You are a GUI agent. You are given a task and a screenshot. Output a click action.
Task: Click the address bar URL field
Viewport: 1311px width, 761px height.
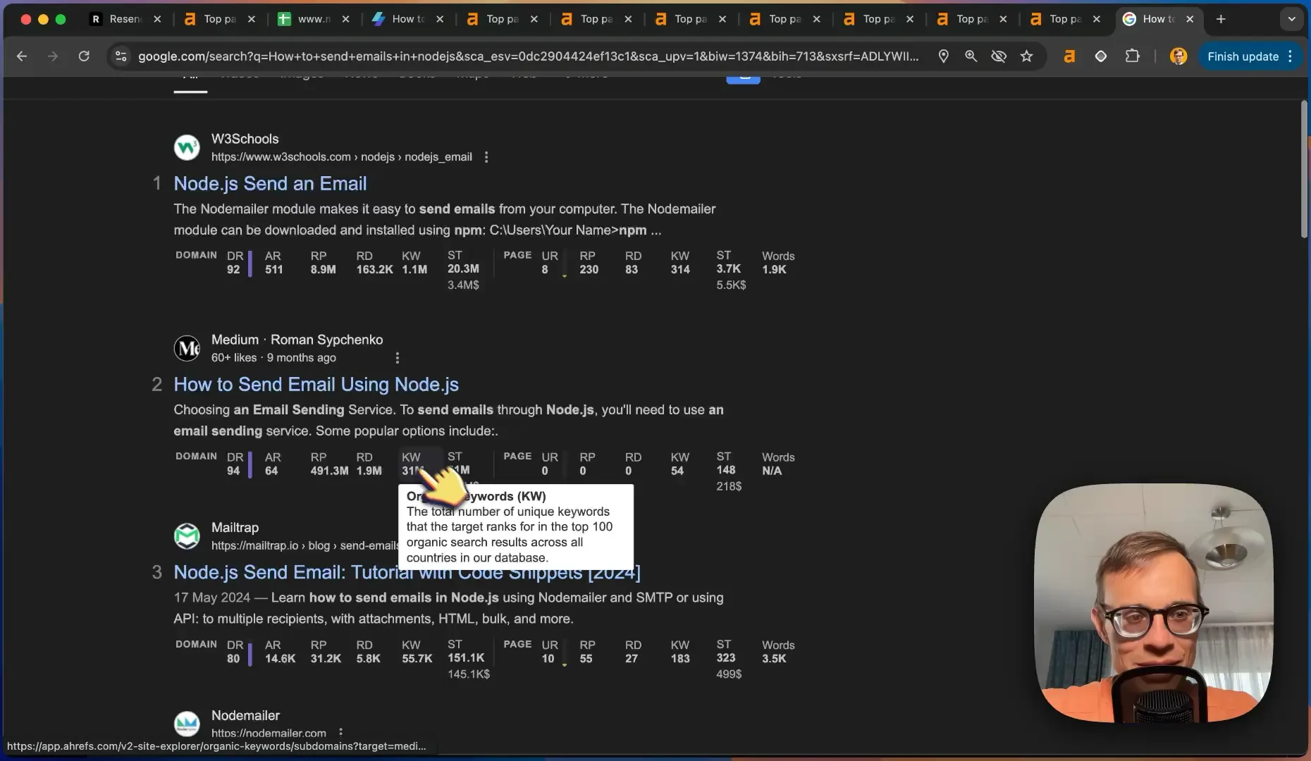pos(528,56)
